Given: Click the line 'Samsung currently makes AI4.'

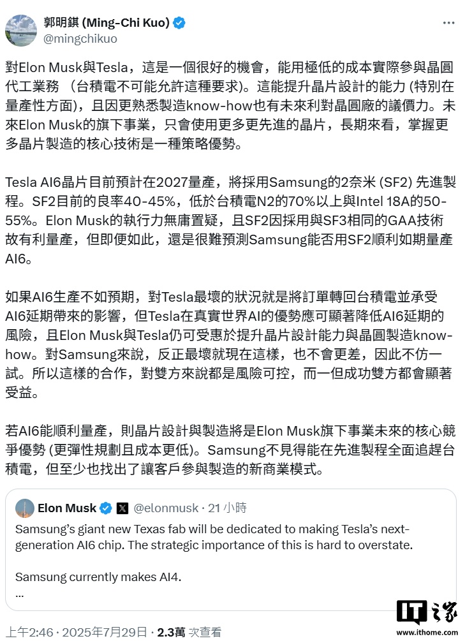Looking at the screenshot, I should 98,577.
